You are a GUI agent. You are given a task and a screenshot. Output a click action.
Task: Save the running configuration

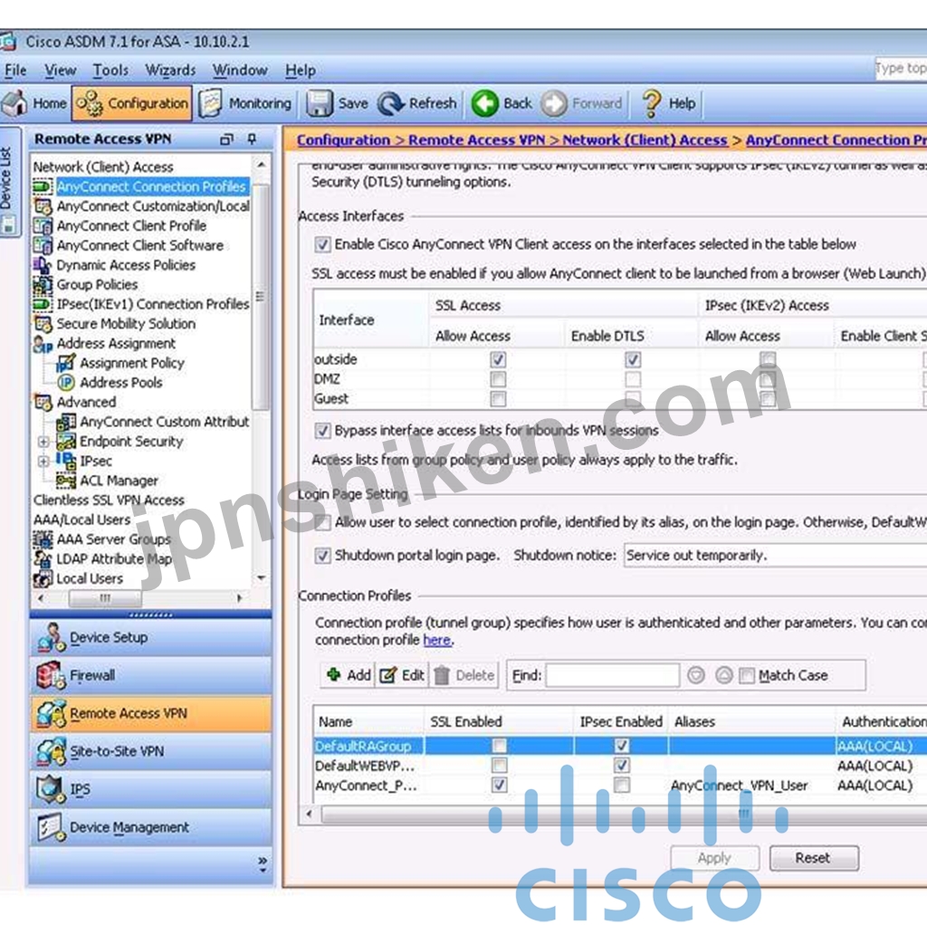point(338,103)
